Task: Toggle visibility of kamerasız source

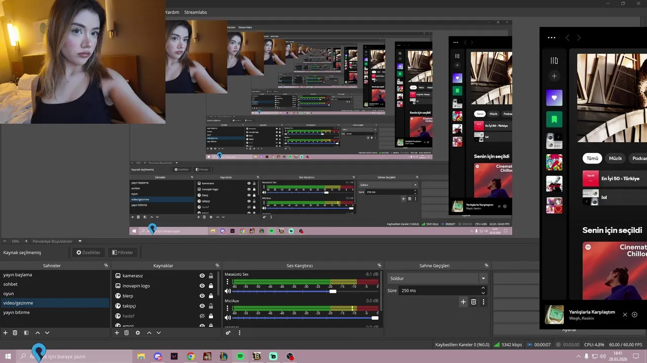Action: point(202,276)
